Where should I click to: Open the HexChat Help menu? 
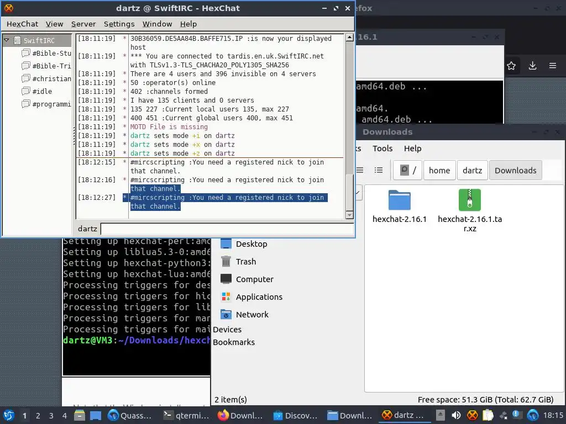(188, 24)
